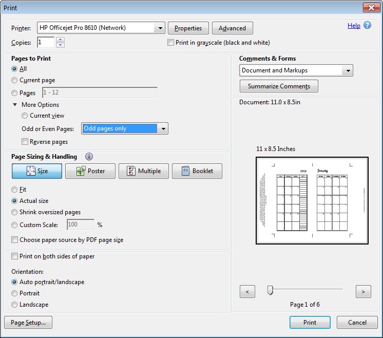
Task: Click the Print button
Action: click(310, 323)
